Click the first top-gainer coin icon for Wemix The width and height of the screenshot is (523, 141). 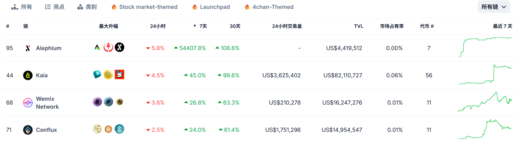pyautogui.click(x=97, y=102)
